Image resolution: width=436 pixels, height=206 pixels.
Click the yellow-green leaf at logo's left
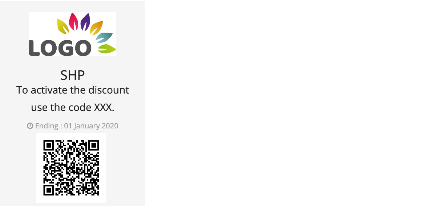point(63,26)
